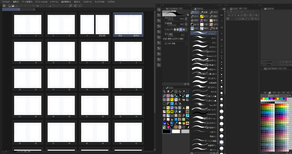Open the フィルター(I) menu
This screenshot has width=292, height=154.
pyautogui.click(x=88, y=2)
